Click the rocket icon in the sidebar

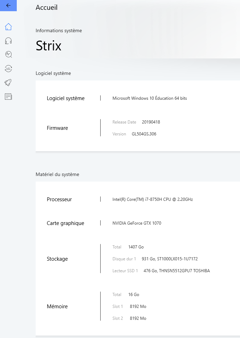8,82
